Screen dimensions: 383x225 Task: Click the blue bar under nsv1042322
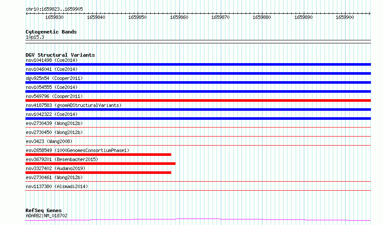point(198,119)
